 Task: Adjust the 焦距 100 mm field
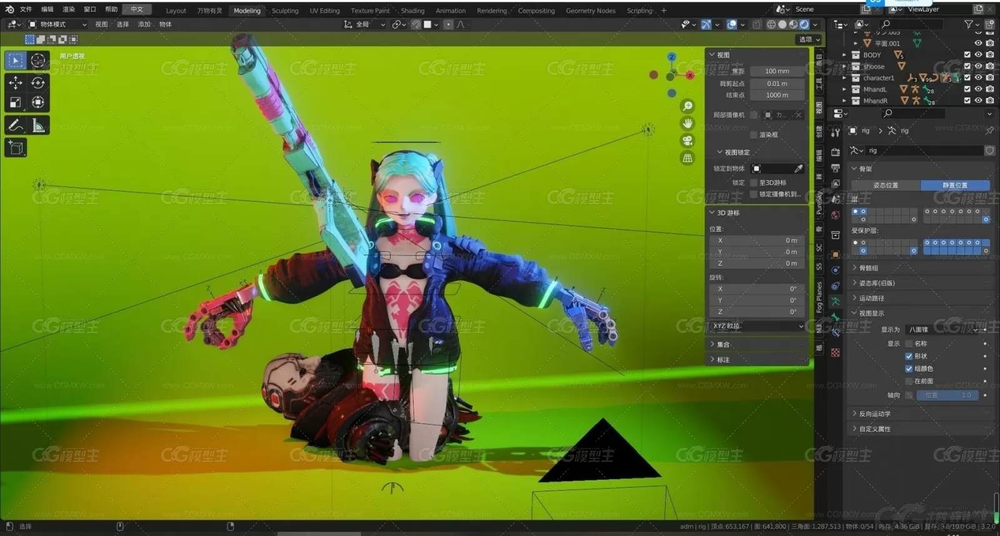click(777, 71)
